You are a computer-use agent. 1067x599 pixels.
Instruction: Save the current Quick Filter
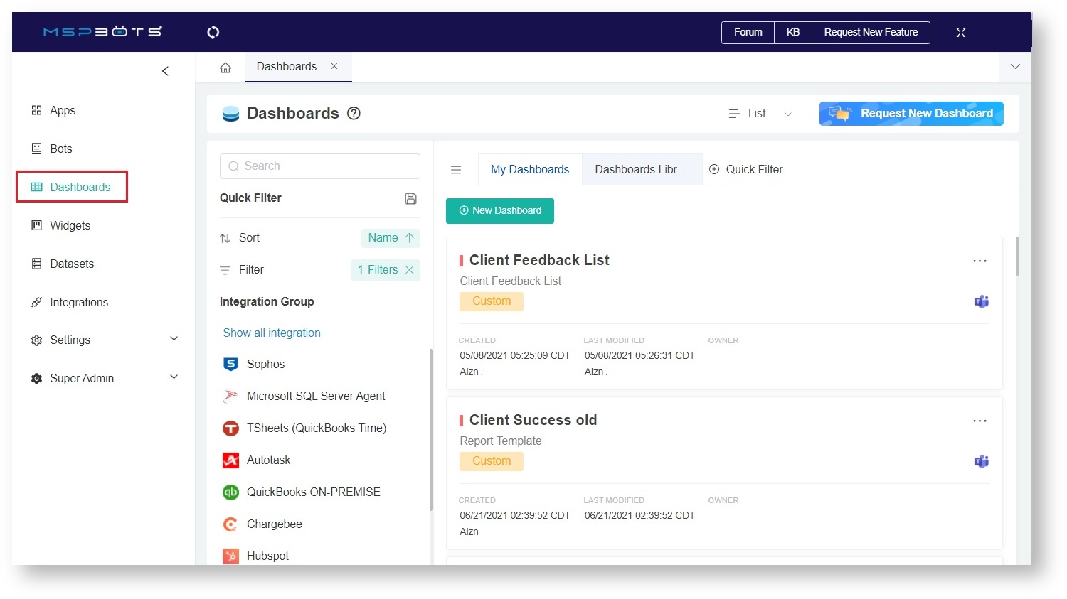point(410,198)
